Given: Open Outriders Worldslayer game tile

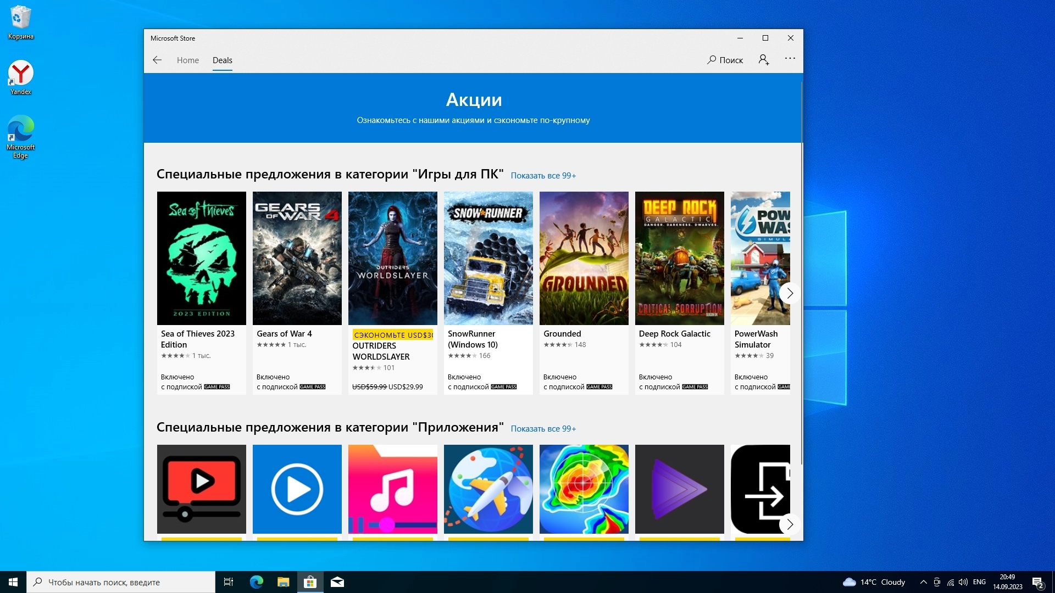Looking at the screenshot, I should tap(392, 258).
